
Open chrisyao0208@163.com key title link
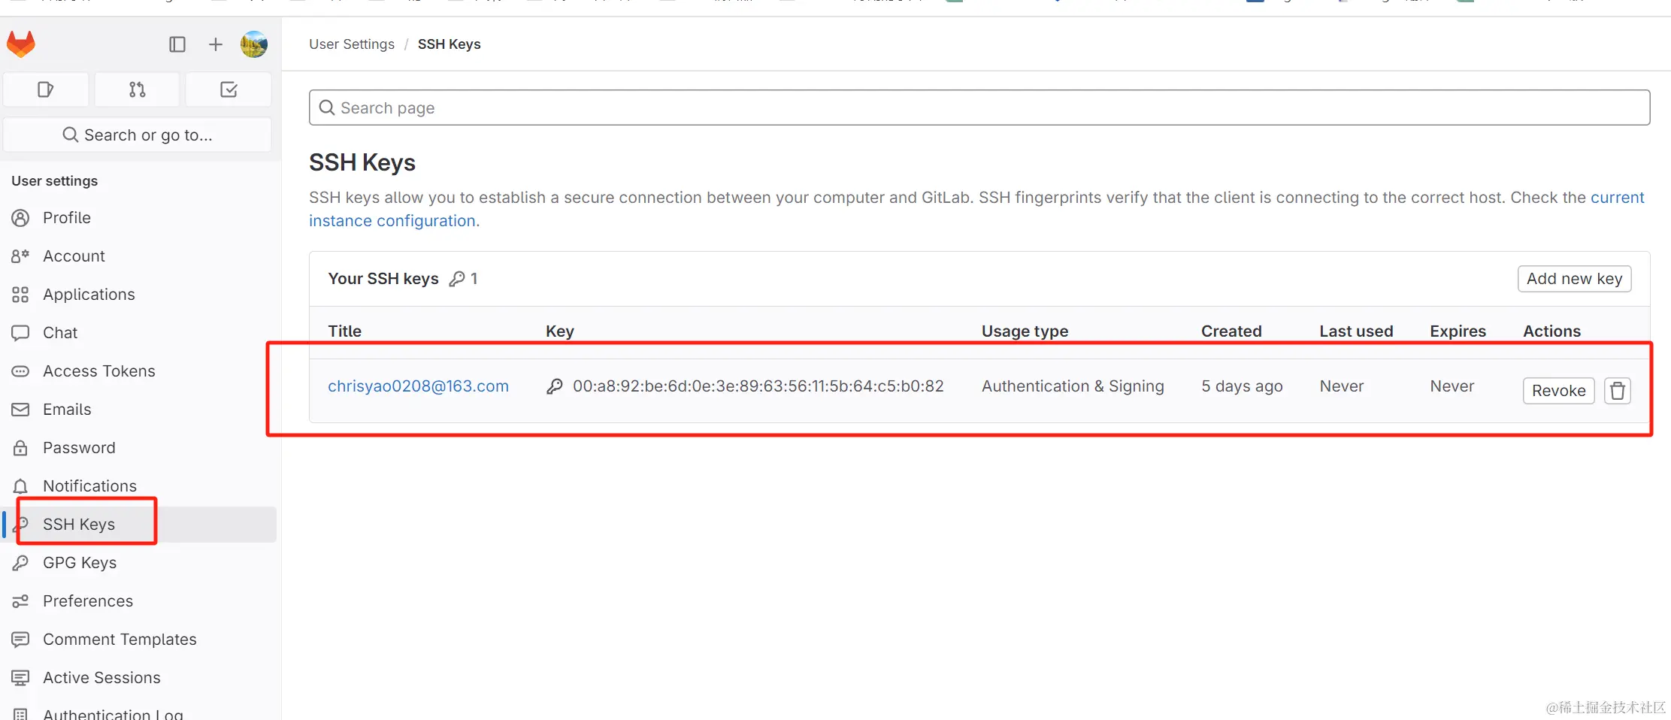(418, 386)
